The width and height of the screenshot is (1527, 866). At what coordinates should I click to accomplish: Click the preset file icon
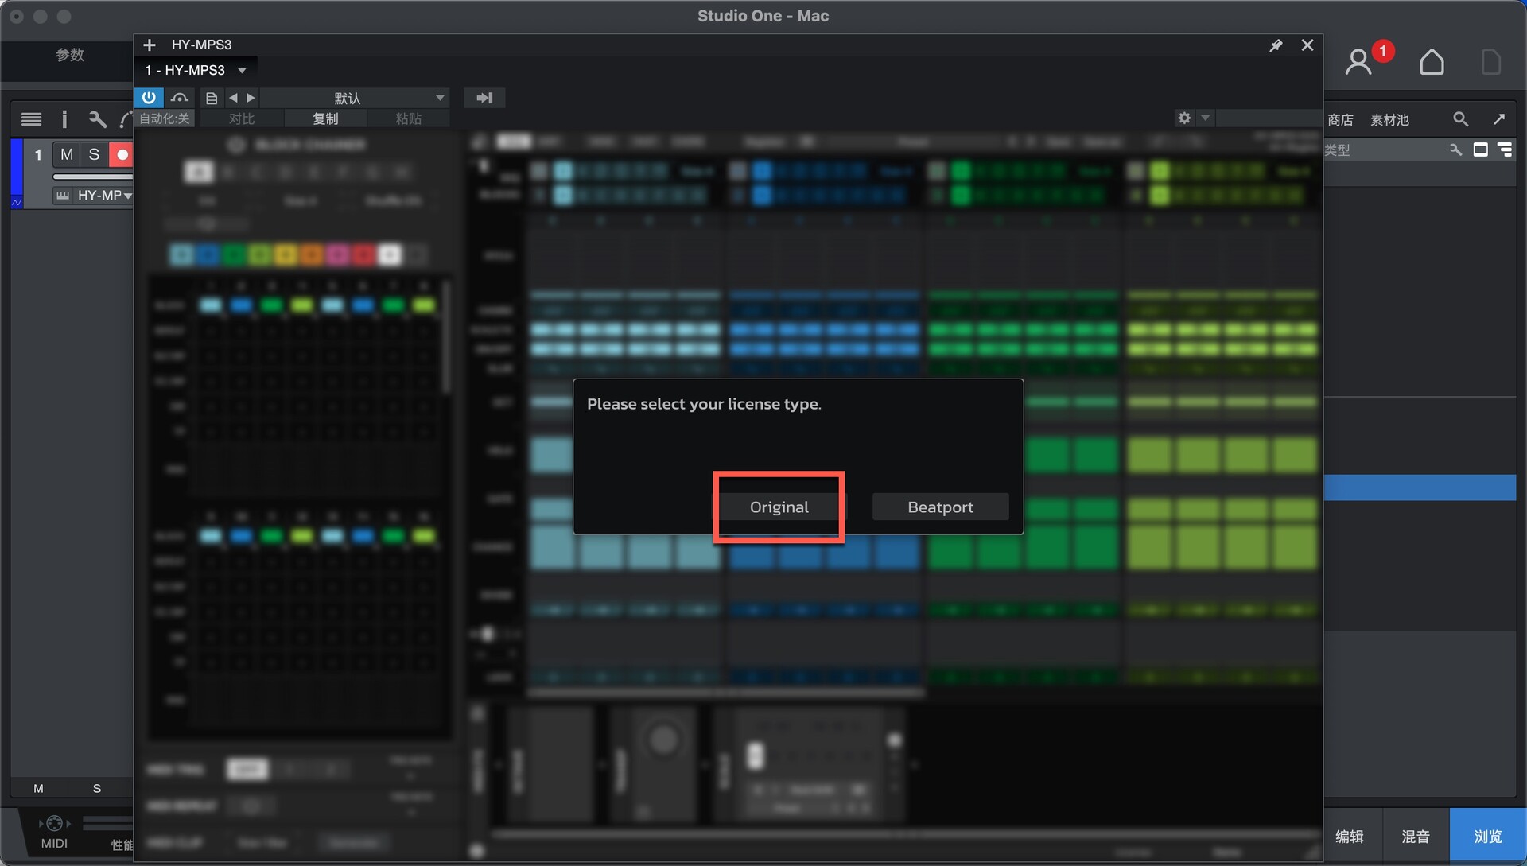(x=211, y=98)
